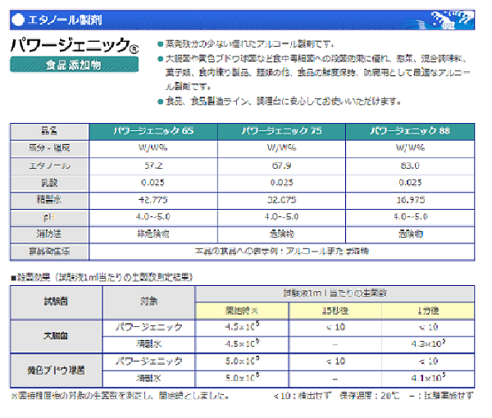Select the "乳酸" row label
492x418 pixels.
(49, 183)
